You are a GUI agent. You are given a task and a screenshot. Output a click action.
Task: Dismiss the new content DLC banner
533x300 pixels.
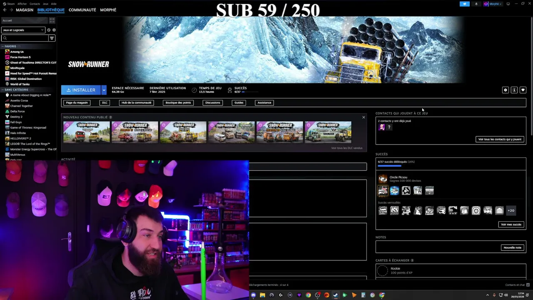pyautogui.click(x=364, y=117)
